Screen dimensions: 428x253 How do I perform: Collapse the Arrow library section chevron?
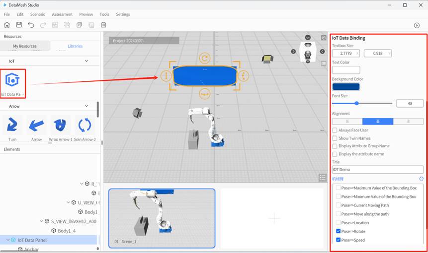(86, 106)
